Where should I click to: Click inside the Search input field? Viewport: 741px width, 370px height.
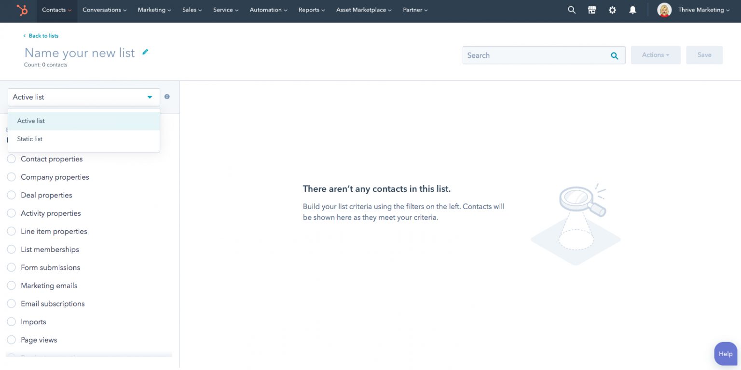(521, 55)
